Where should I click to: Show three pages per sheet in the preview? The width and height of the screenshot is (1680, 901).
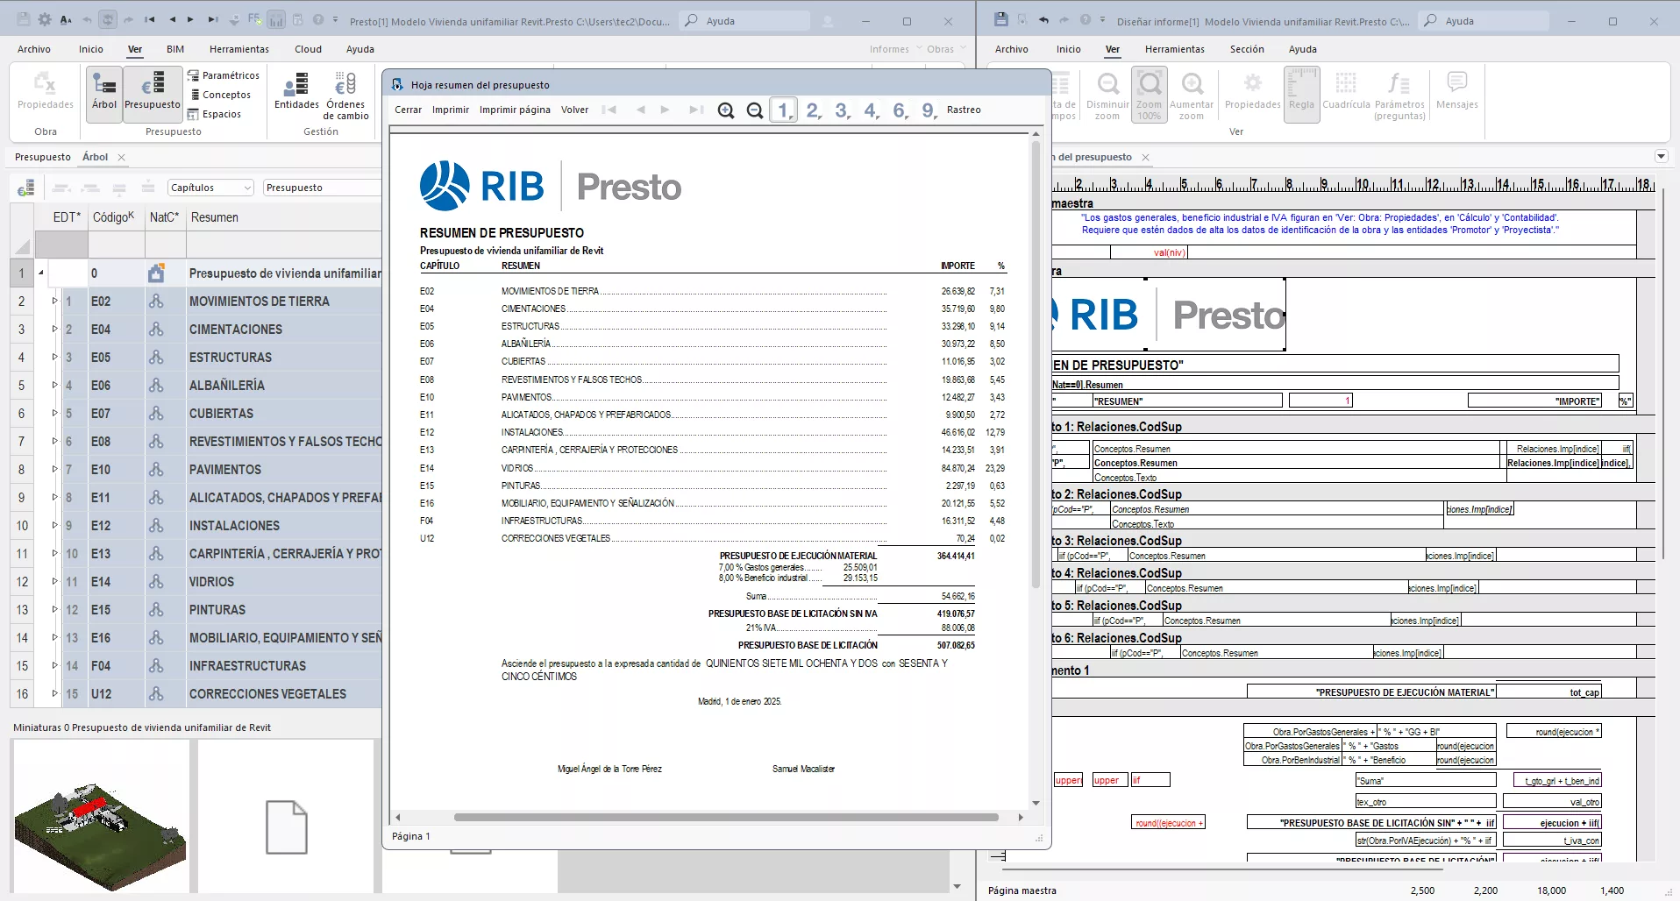pos(842,110)
